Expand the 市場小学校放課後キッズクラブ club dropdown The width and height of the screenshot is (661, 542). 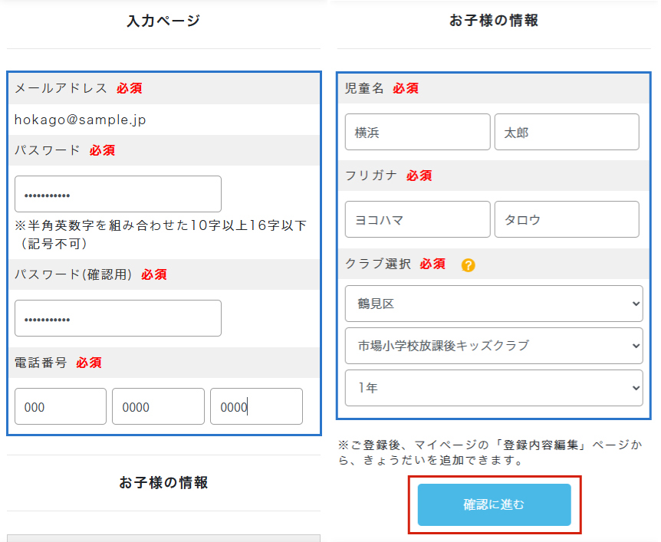494,346
